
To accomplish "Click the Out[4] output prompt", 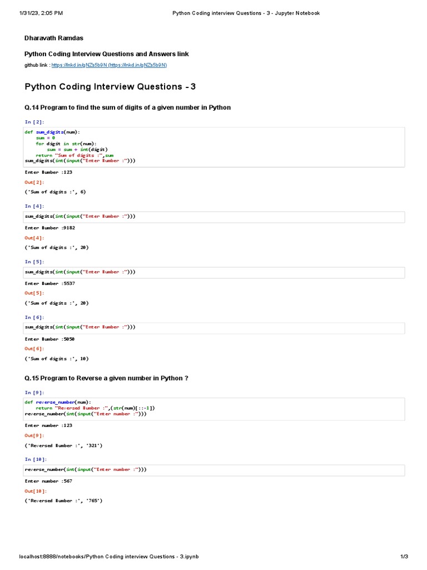I will pos(34,238).
